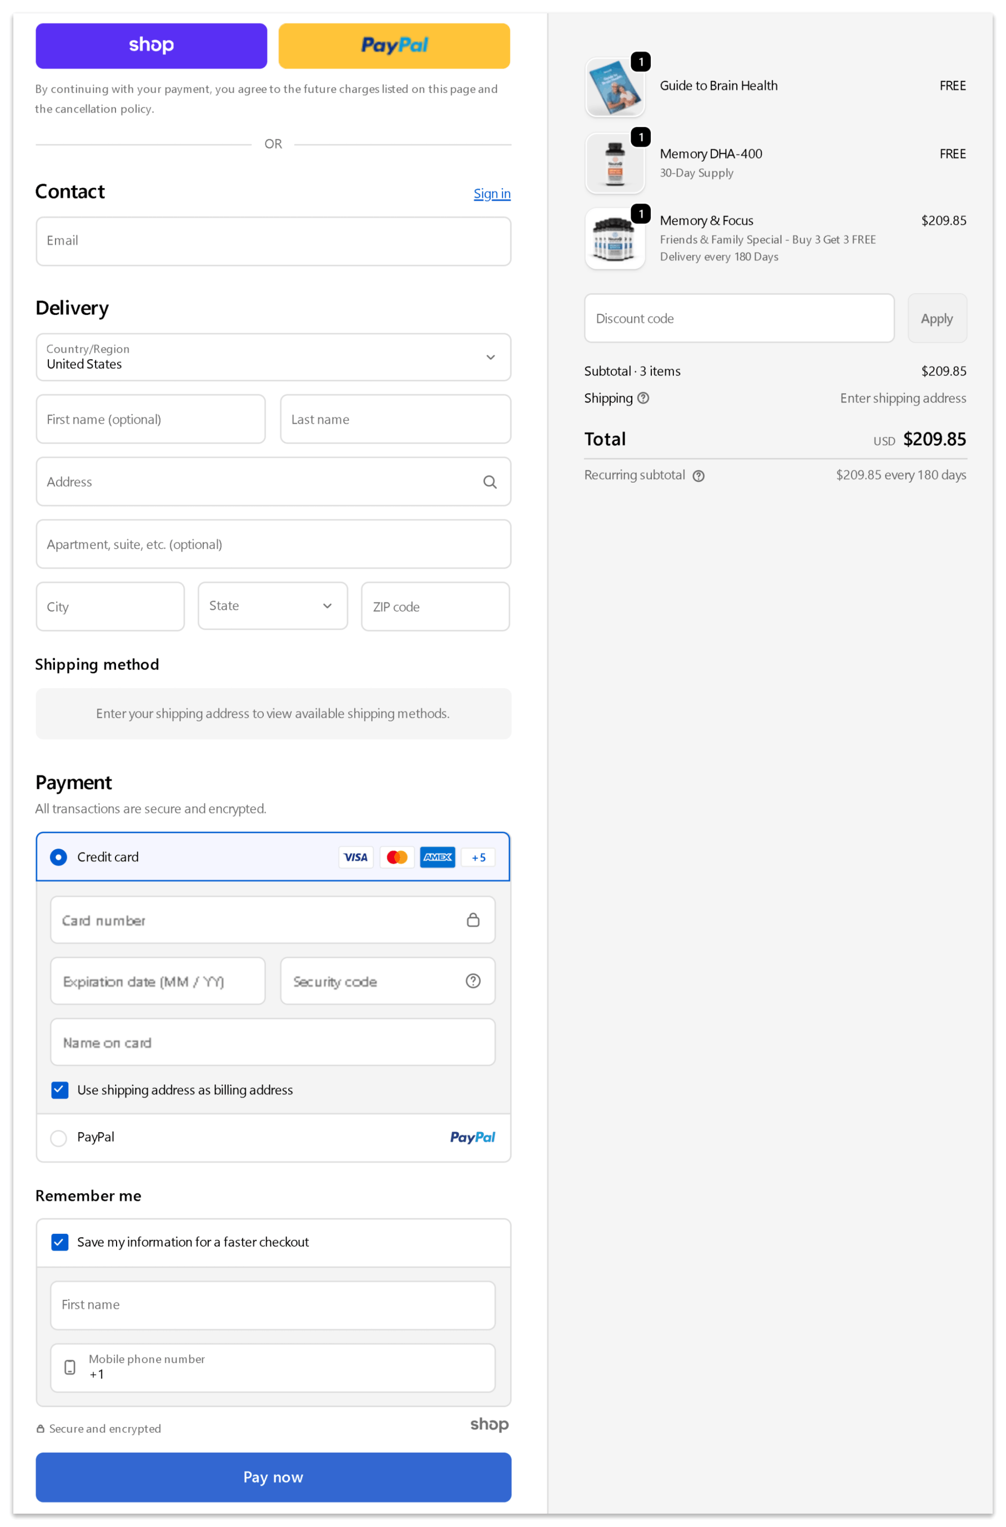
Task: Open the Country/Region dropdown
Action: pyautogui.click(x=490, y=358)
